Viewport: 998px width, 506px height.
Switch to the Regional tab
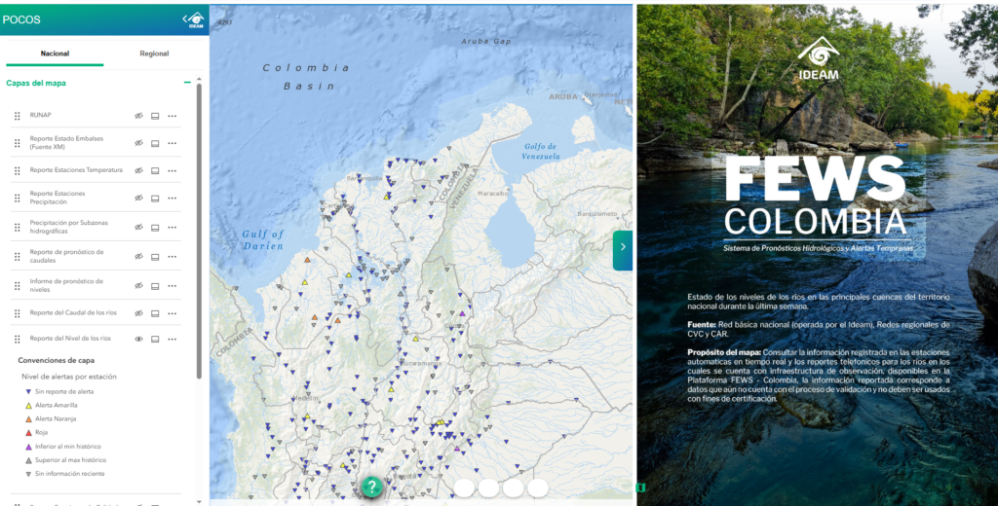tap(154, 54)
